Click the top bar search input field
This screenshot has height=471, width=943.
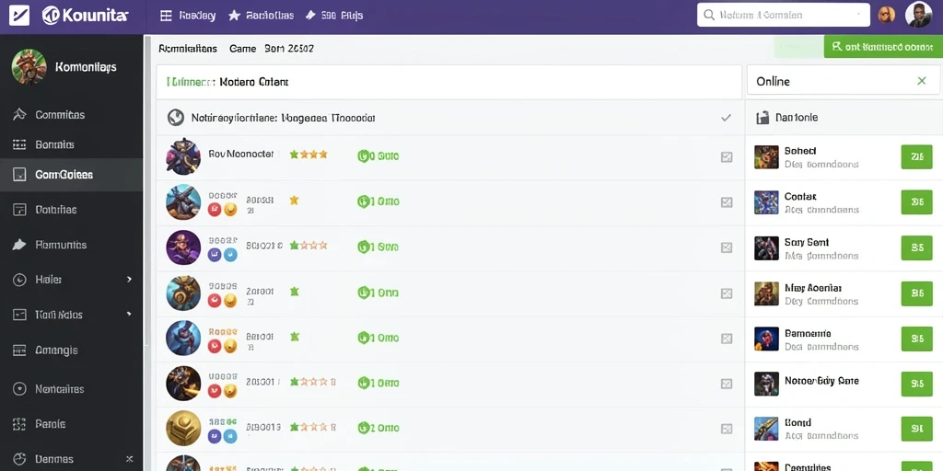784,15
